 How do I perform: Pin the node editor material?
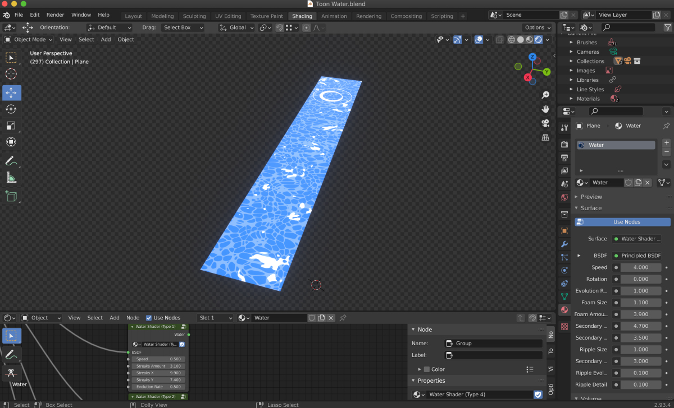click(x=343, y=318)
